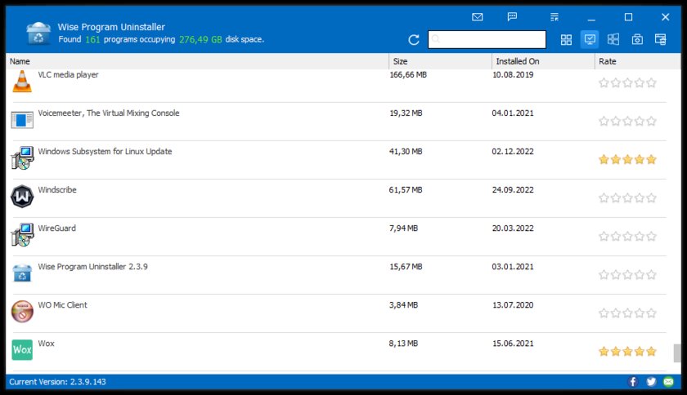Select the desktop apps monitor view icon
The width and height of the screenshot is (687, 395).
[x=590, y=40]
